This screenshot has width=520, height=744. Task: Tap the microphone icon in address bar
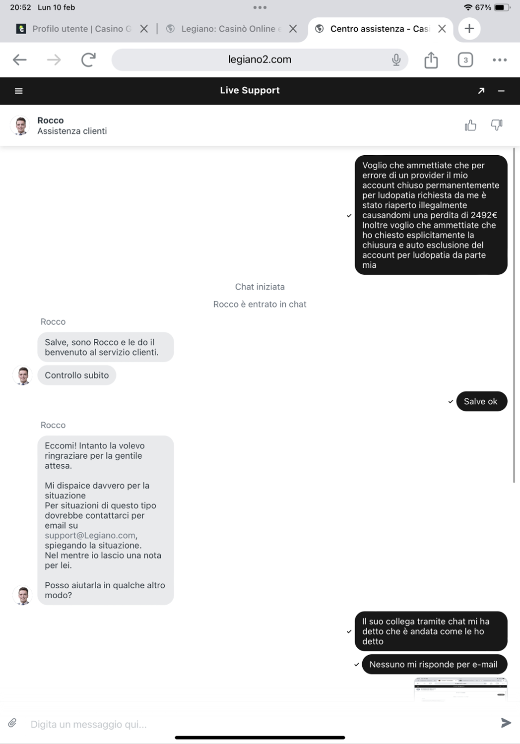coord(396,60)
